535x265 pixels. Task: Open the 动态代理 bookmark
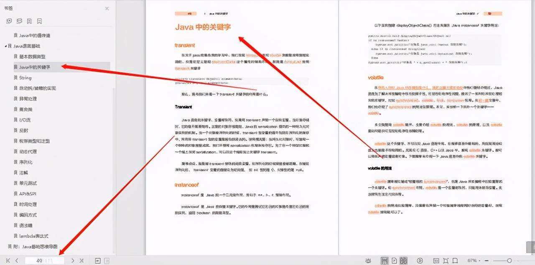[x=28, y=151]
